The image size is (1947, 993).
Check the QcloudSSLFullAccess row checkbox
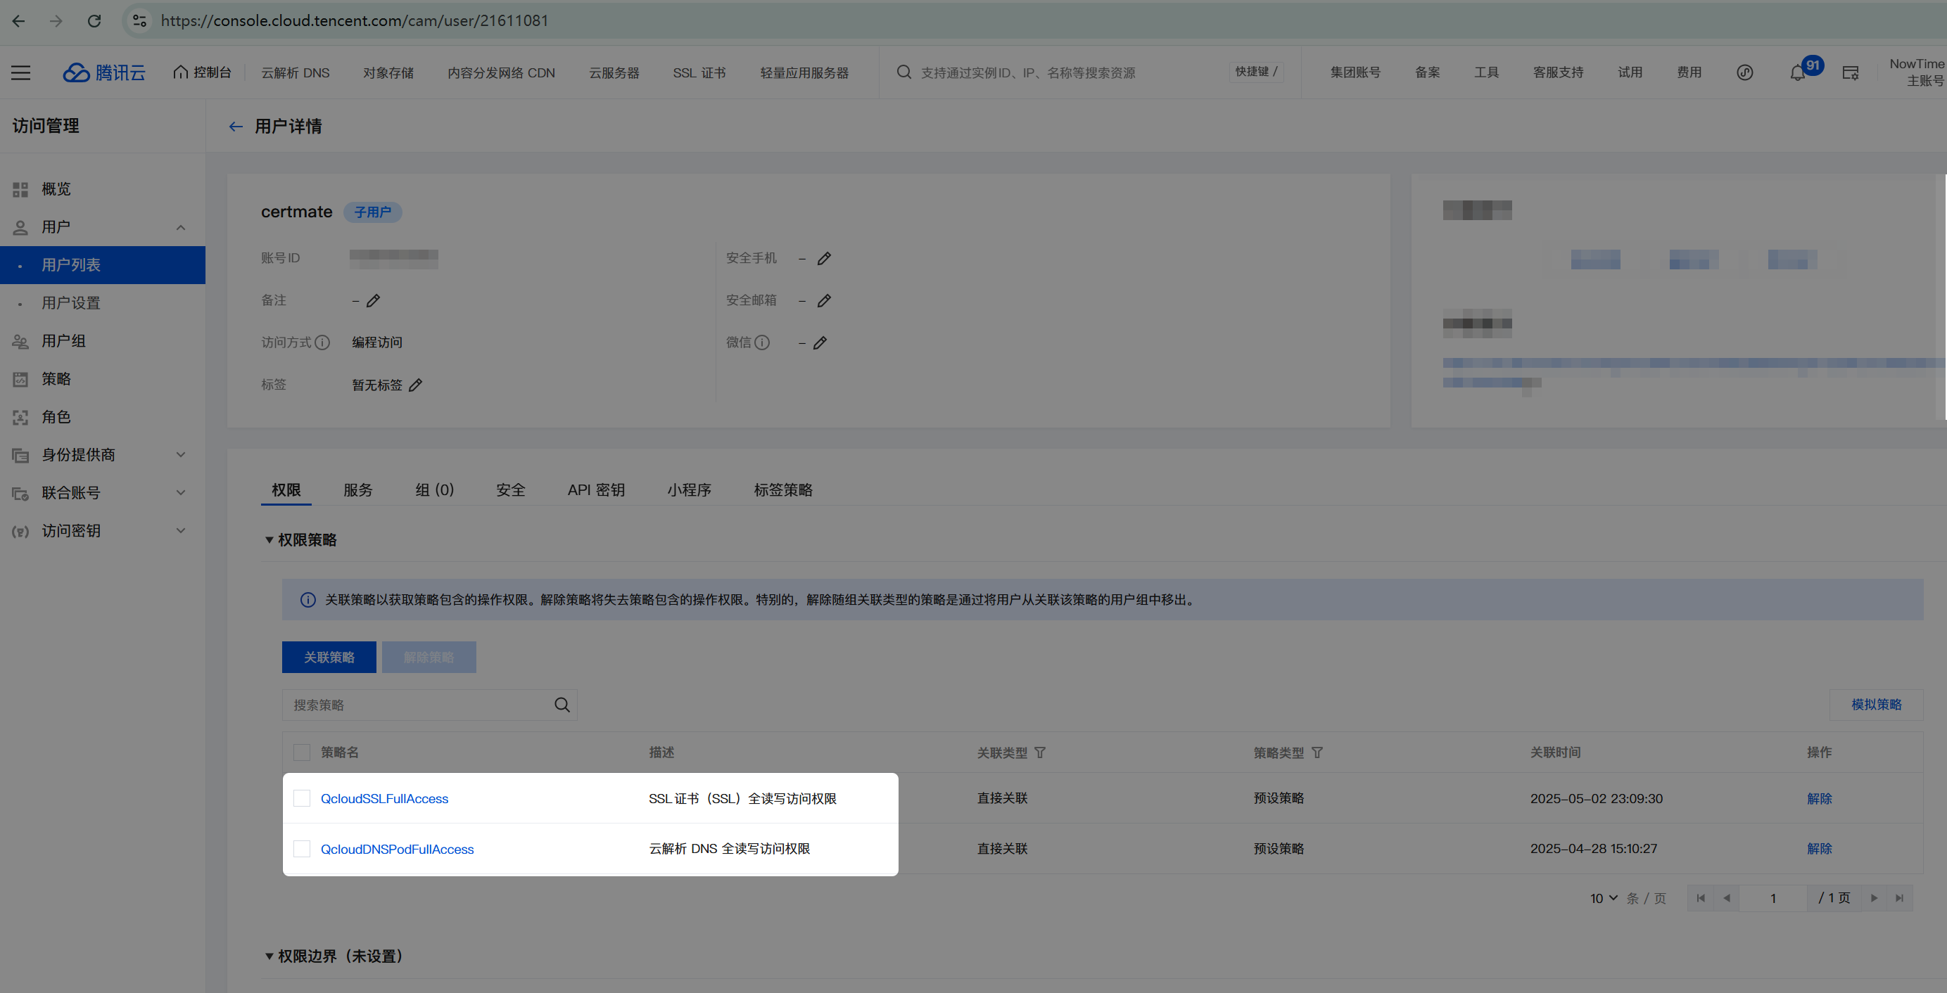coord(303,799)
